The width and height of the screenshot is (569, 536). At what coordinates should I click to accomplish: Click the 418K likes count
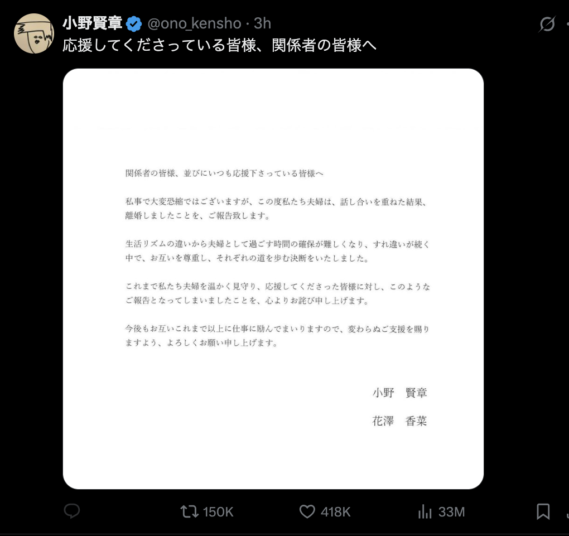click(336, 512)
